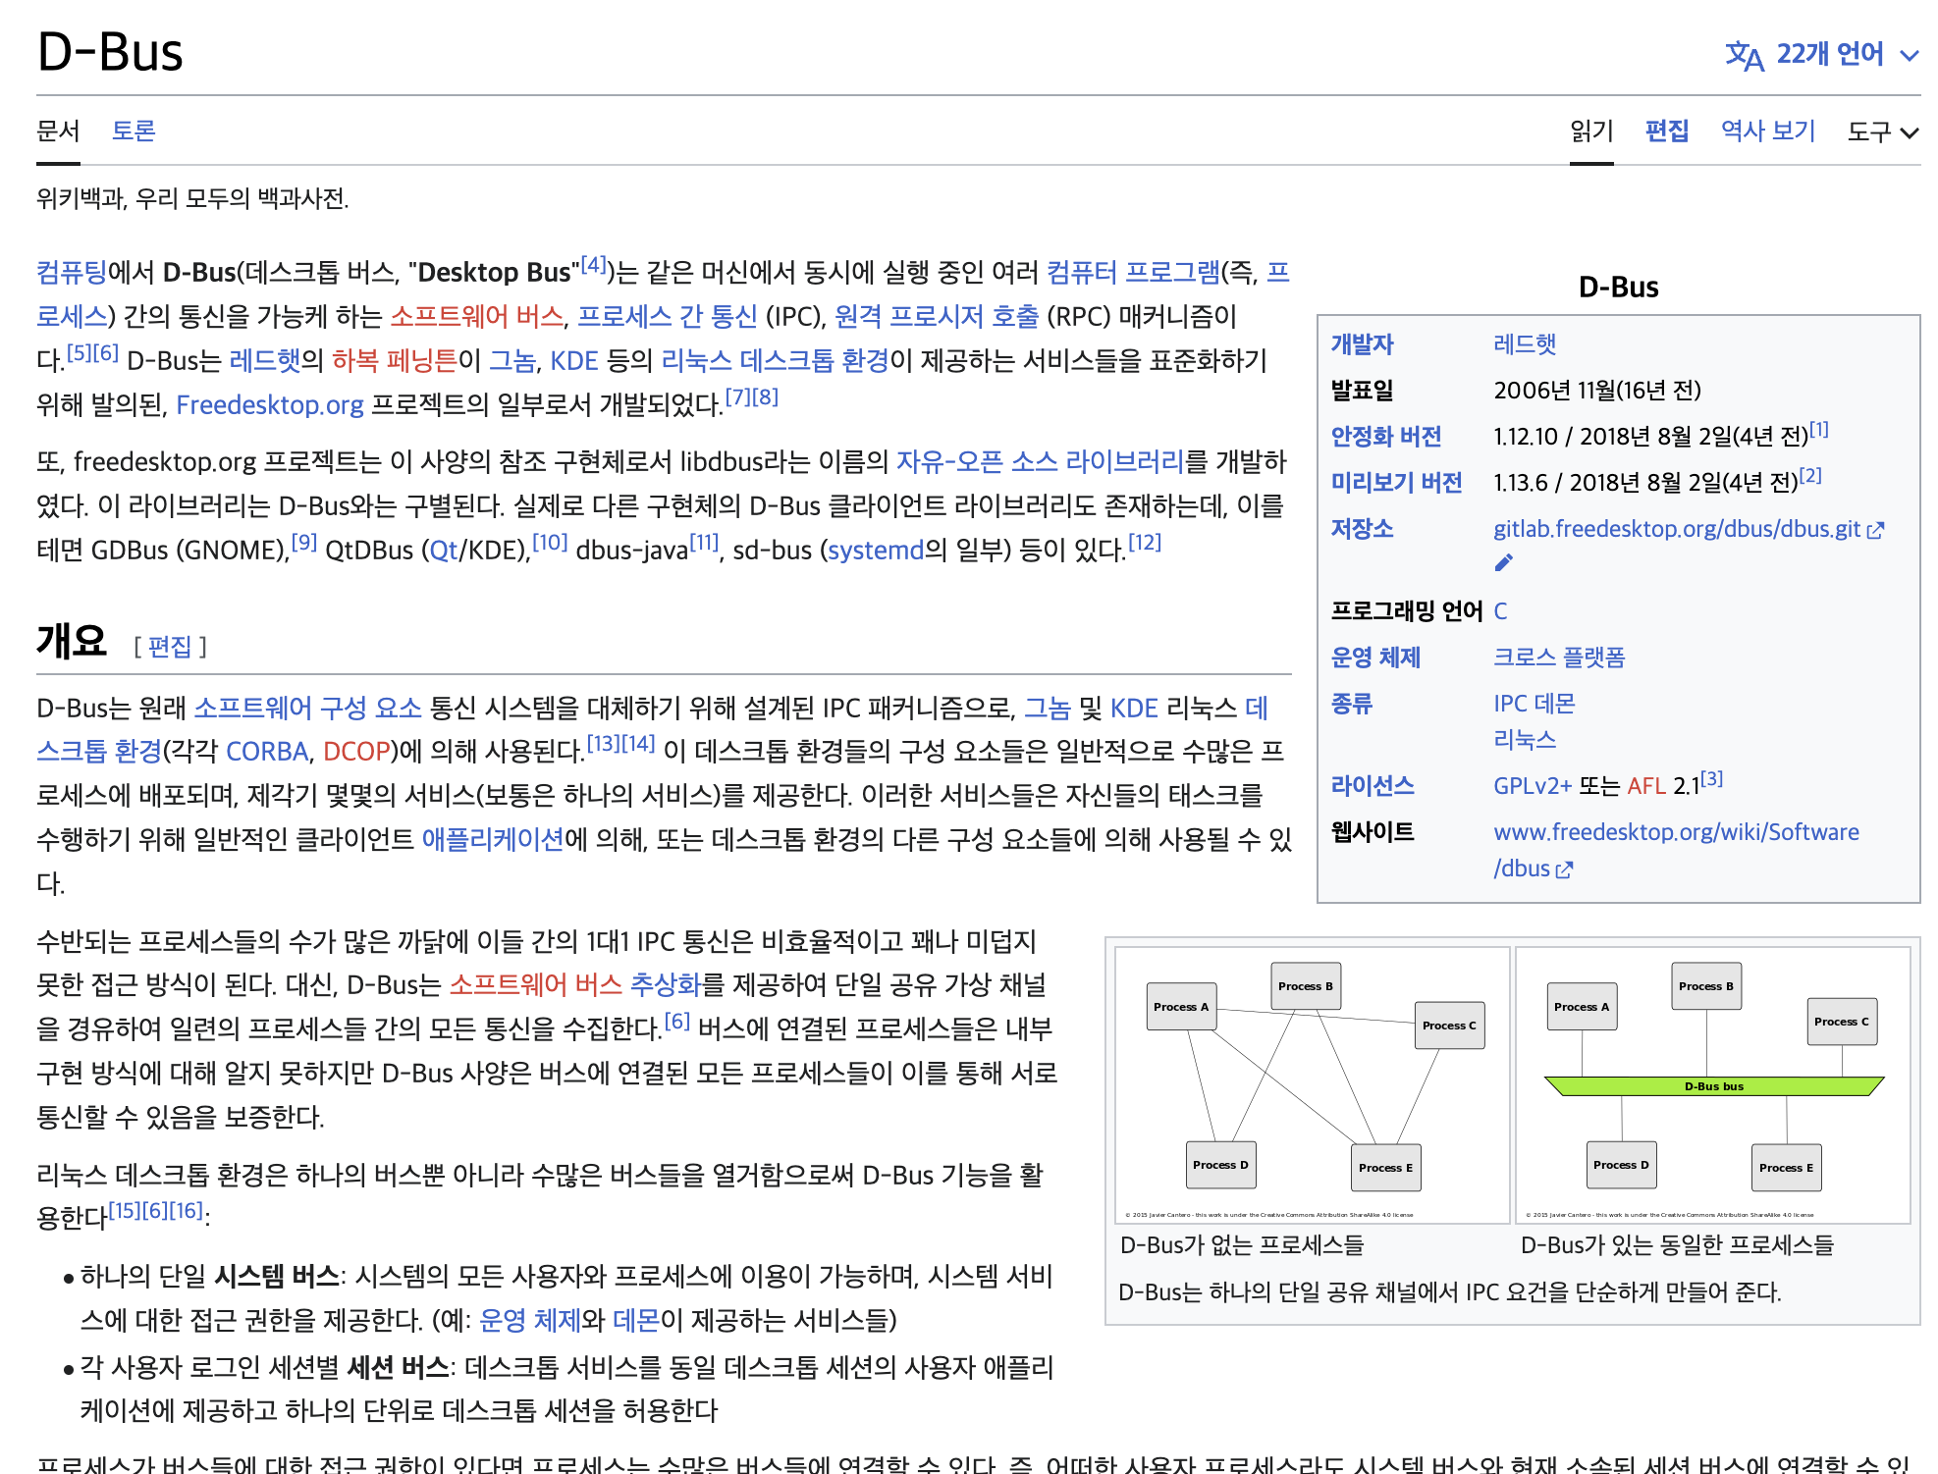Click the 크로스 플랫폼 operating system link
The height and width of the screenshot is (1474, 1938).
coord(1558,658)
